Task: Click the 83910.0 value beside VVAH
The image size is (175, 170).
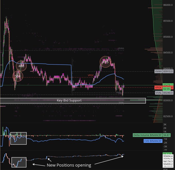Action: pos(168,71)
